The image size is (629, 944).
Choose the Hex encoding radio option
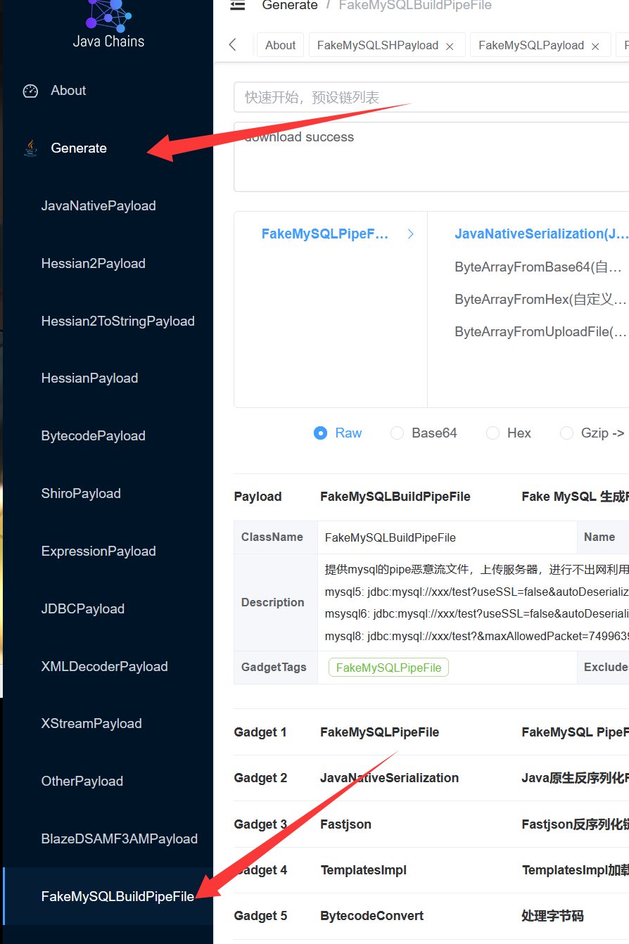pos(493,433)
